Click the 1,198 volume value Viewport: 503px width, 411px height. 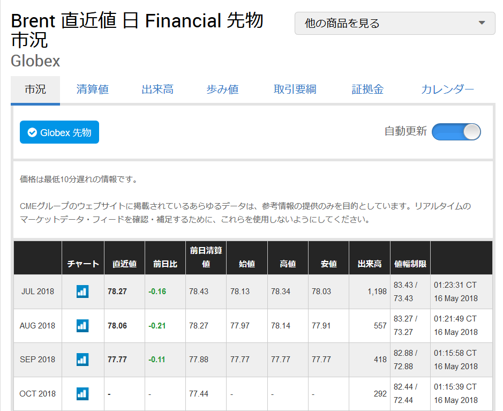tap(377, 292)
